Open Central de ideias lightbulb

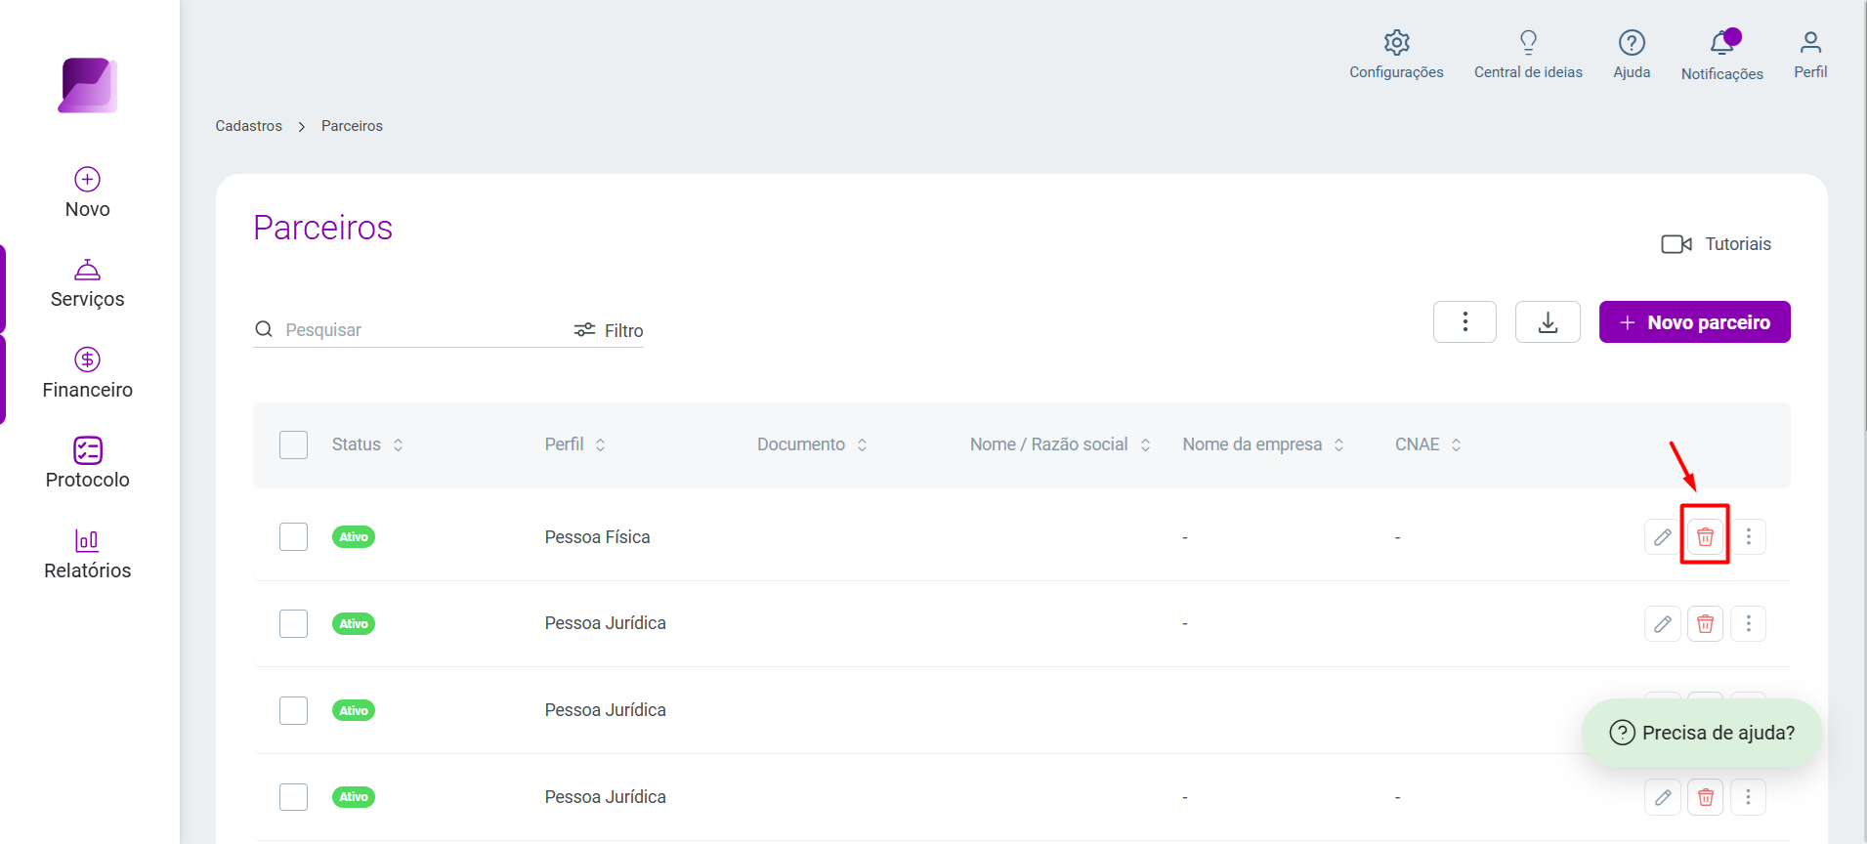[x=1528, y=42]
